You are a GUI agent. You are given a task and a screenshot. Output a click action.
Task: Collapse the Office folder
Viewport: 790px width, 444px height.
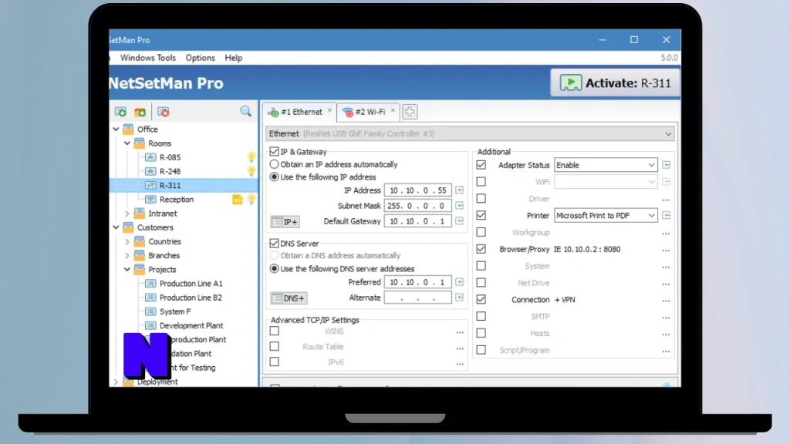tap(116, 129)
